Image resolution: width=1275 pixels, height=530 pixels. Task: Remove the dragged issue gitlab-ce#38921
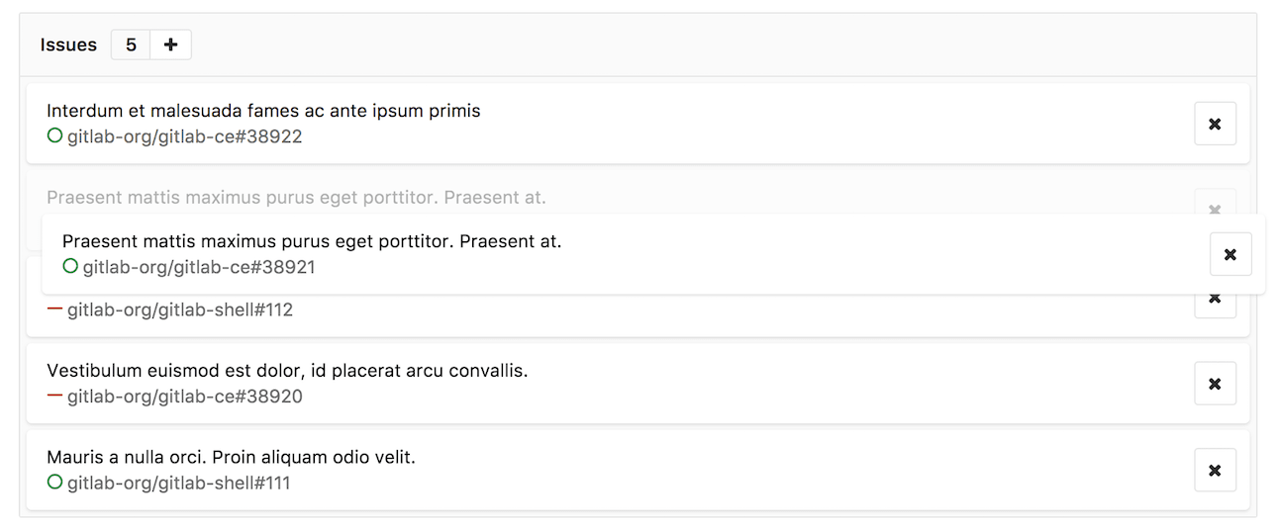[1230, 254]
